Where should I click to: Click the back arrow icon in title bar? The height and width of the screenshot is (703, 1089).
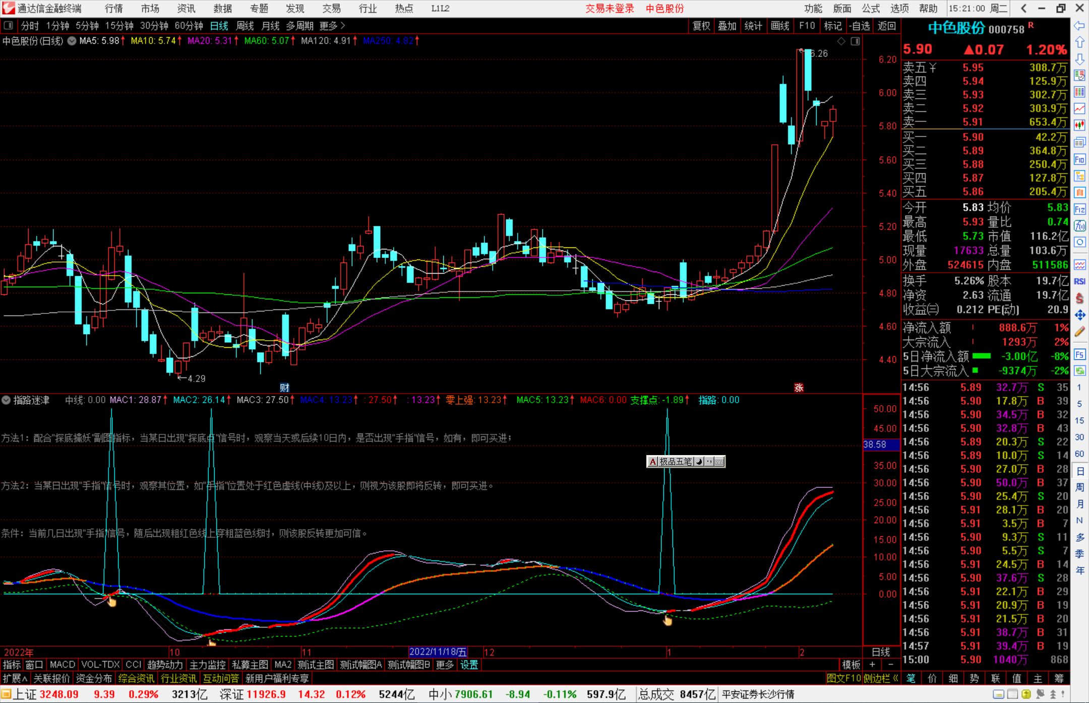pos(1023,8)
